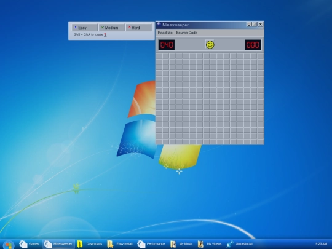Click the smiley face to restart game
Screen dimensions: 332x249
(210, 45)
